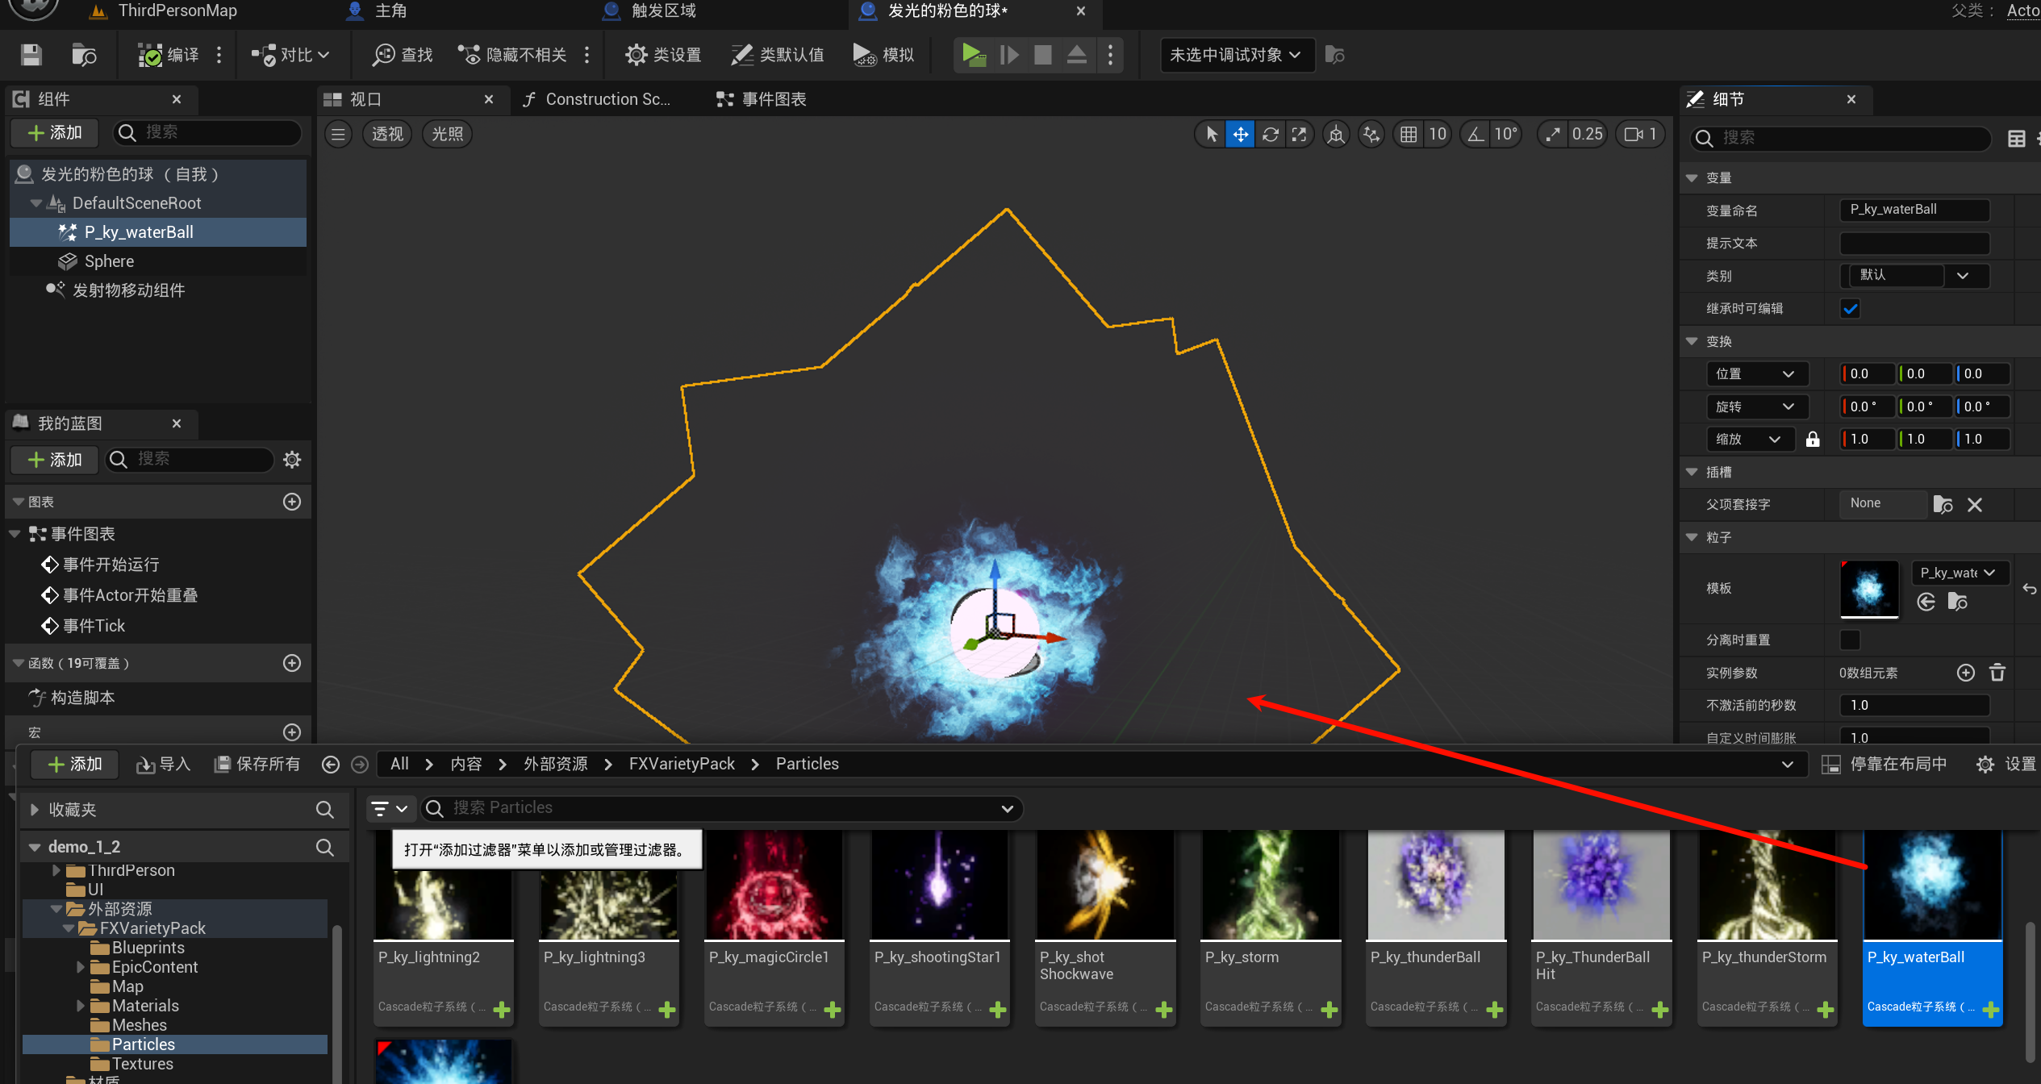Select the P_ky_magicCircle1 particle thumbnail

click(774, 886)
